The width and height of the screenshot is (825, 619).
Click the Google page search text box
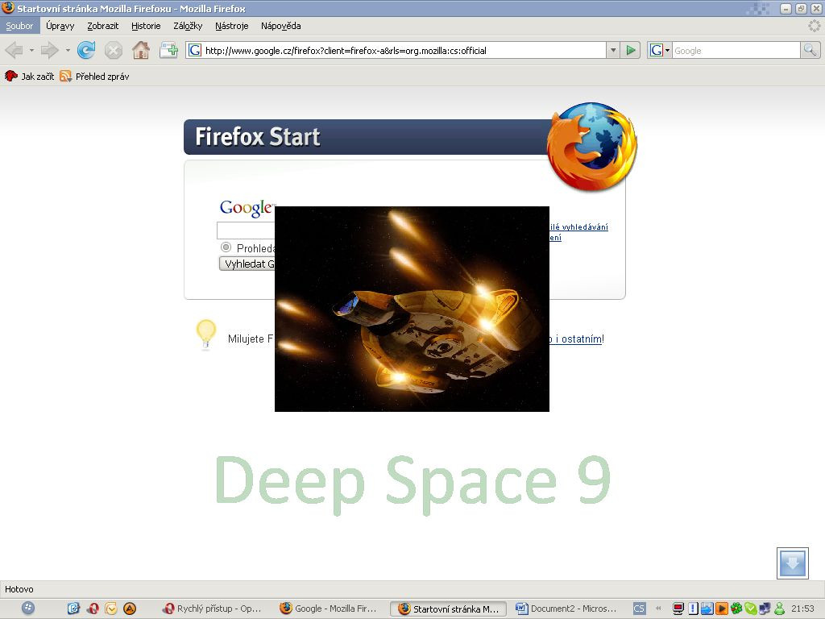[247, 230]
